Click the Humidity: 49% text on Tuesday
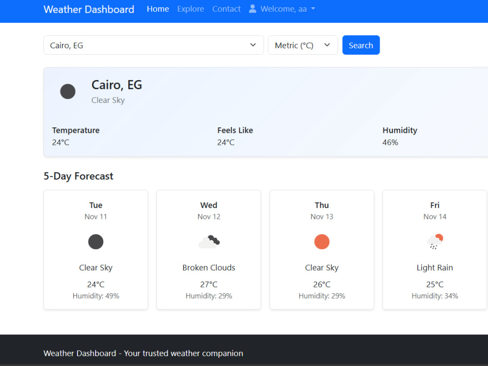This screenshot has width=488, height=366. 96,296
